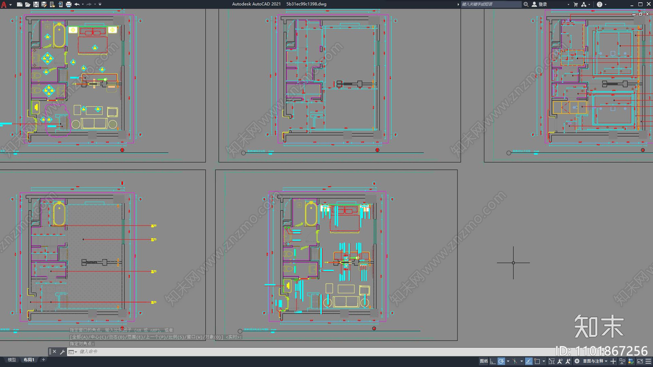Open command line customize wrench icon
The height and width of the screenshot is (367, 653).
click(x=62, y=352)
